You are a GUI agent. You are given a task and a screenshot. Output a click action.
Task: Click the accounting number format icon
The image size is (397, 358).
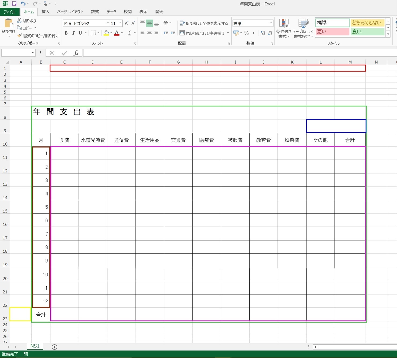236,33
